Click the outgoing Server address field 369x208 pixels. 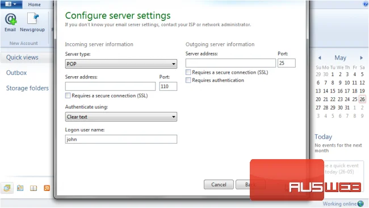pos(230,63)
